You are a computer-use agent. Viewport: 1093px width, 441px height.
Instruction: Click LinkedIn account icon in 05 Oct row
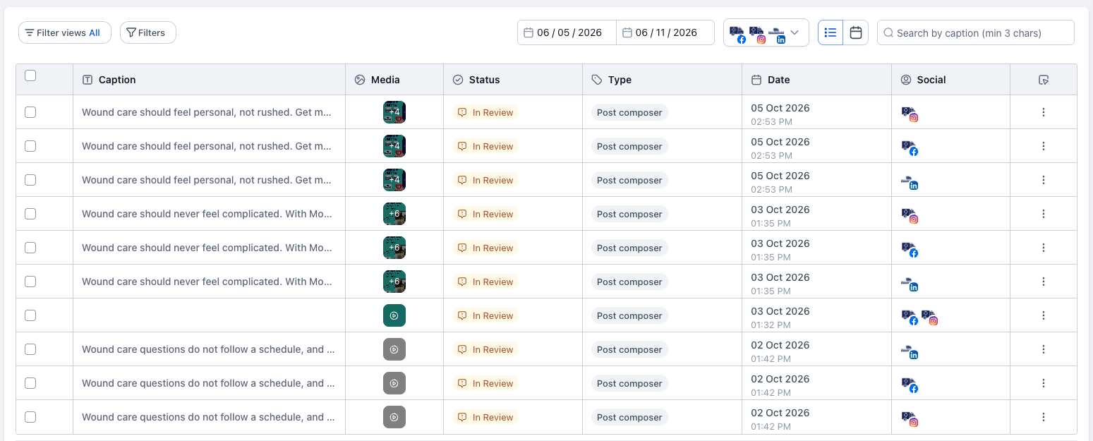[x=910, y=181]
